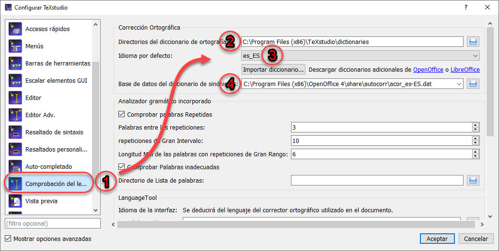
Task: Disable Comprobar Palabras inadecuadas checkbox
Action: (121, 167)
